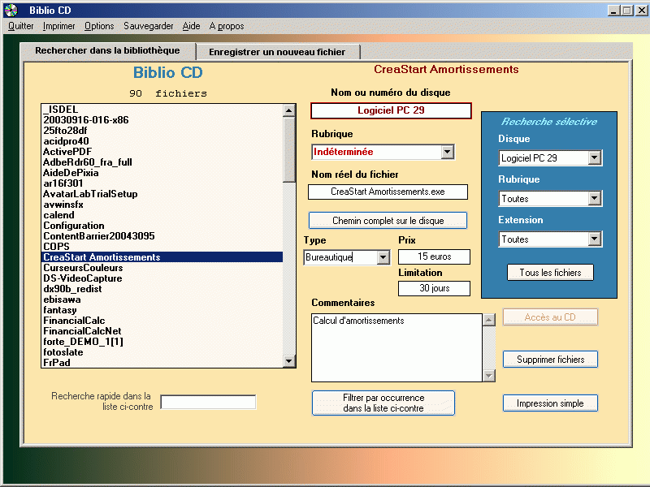Select FinancialCalcNet in the file list
Image resolution: width=650 pixels, height=487 pixels.
(x=162, y=331)
